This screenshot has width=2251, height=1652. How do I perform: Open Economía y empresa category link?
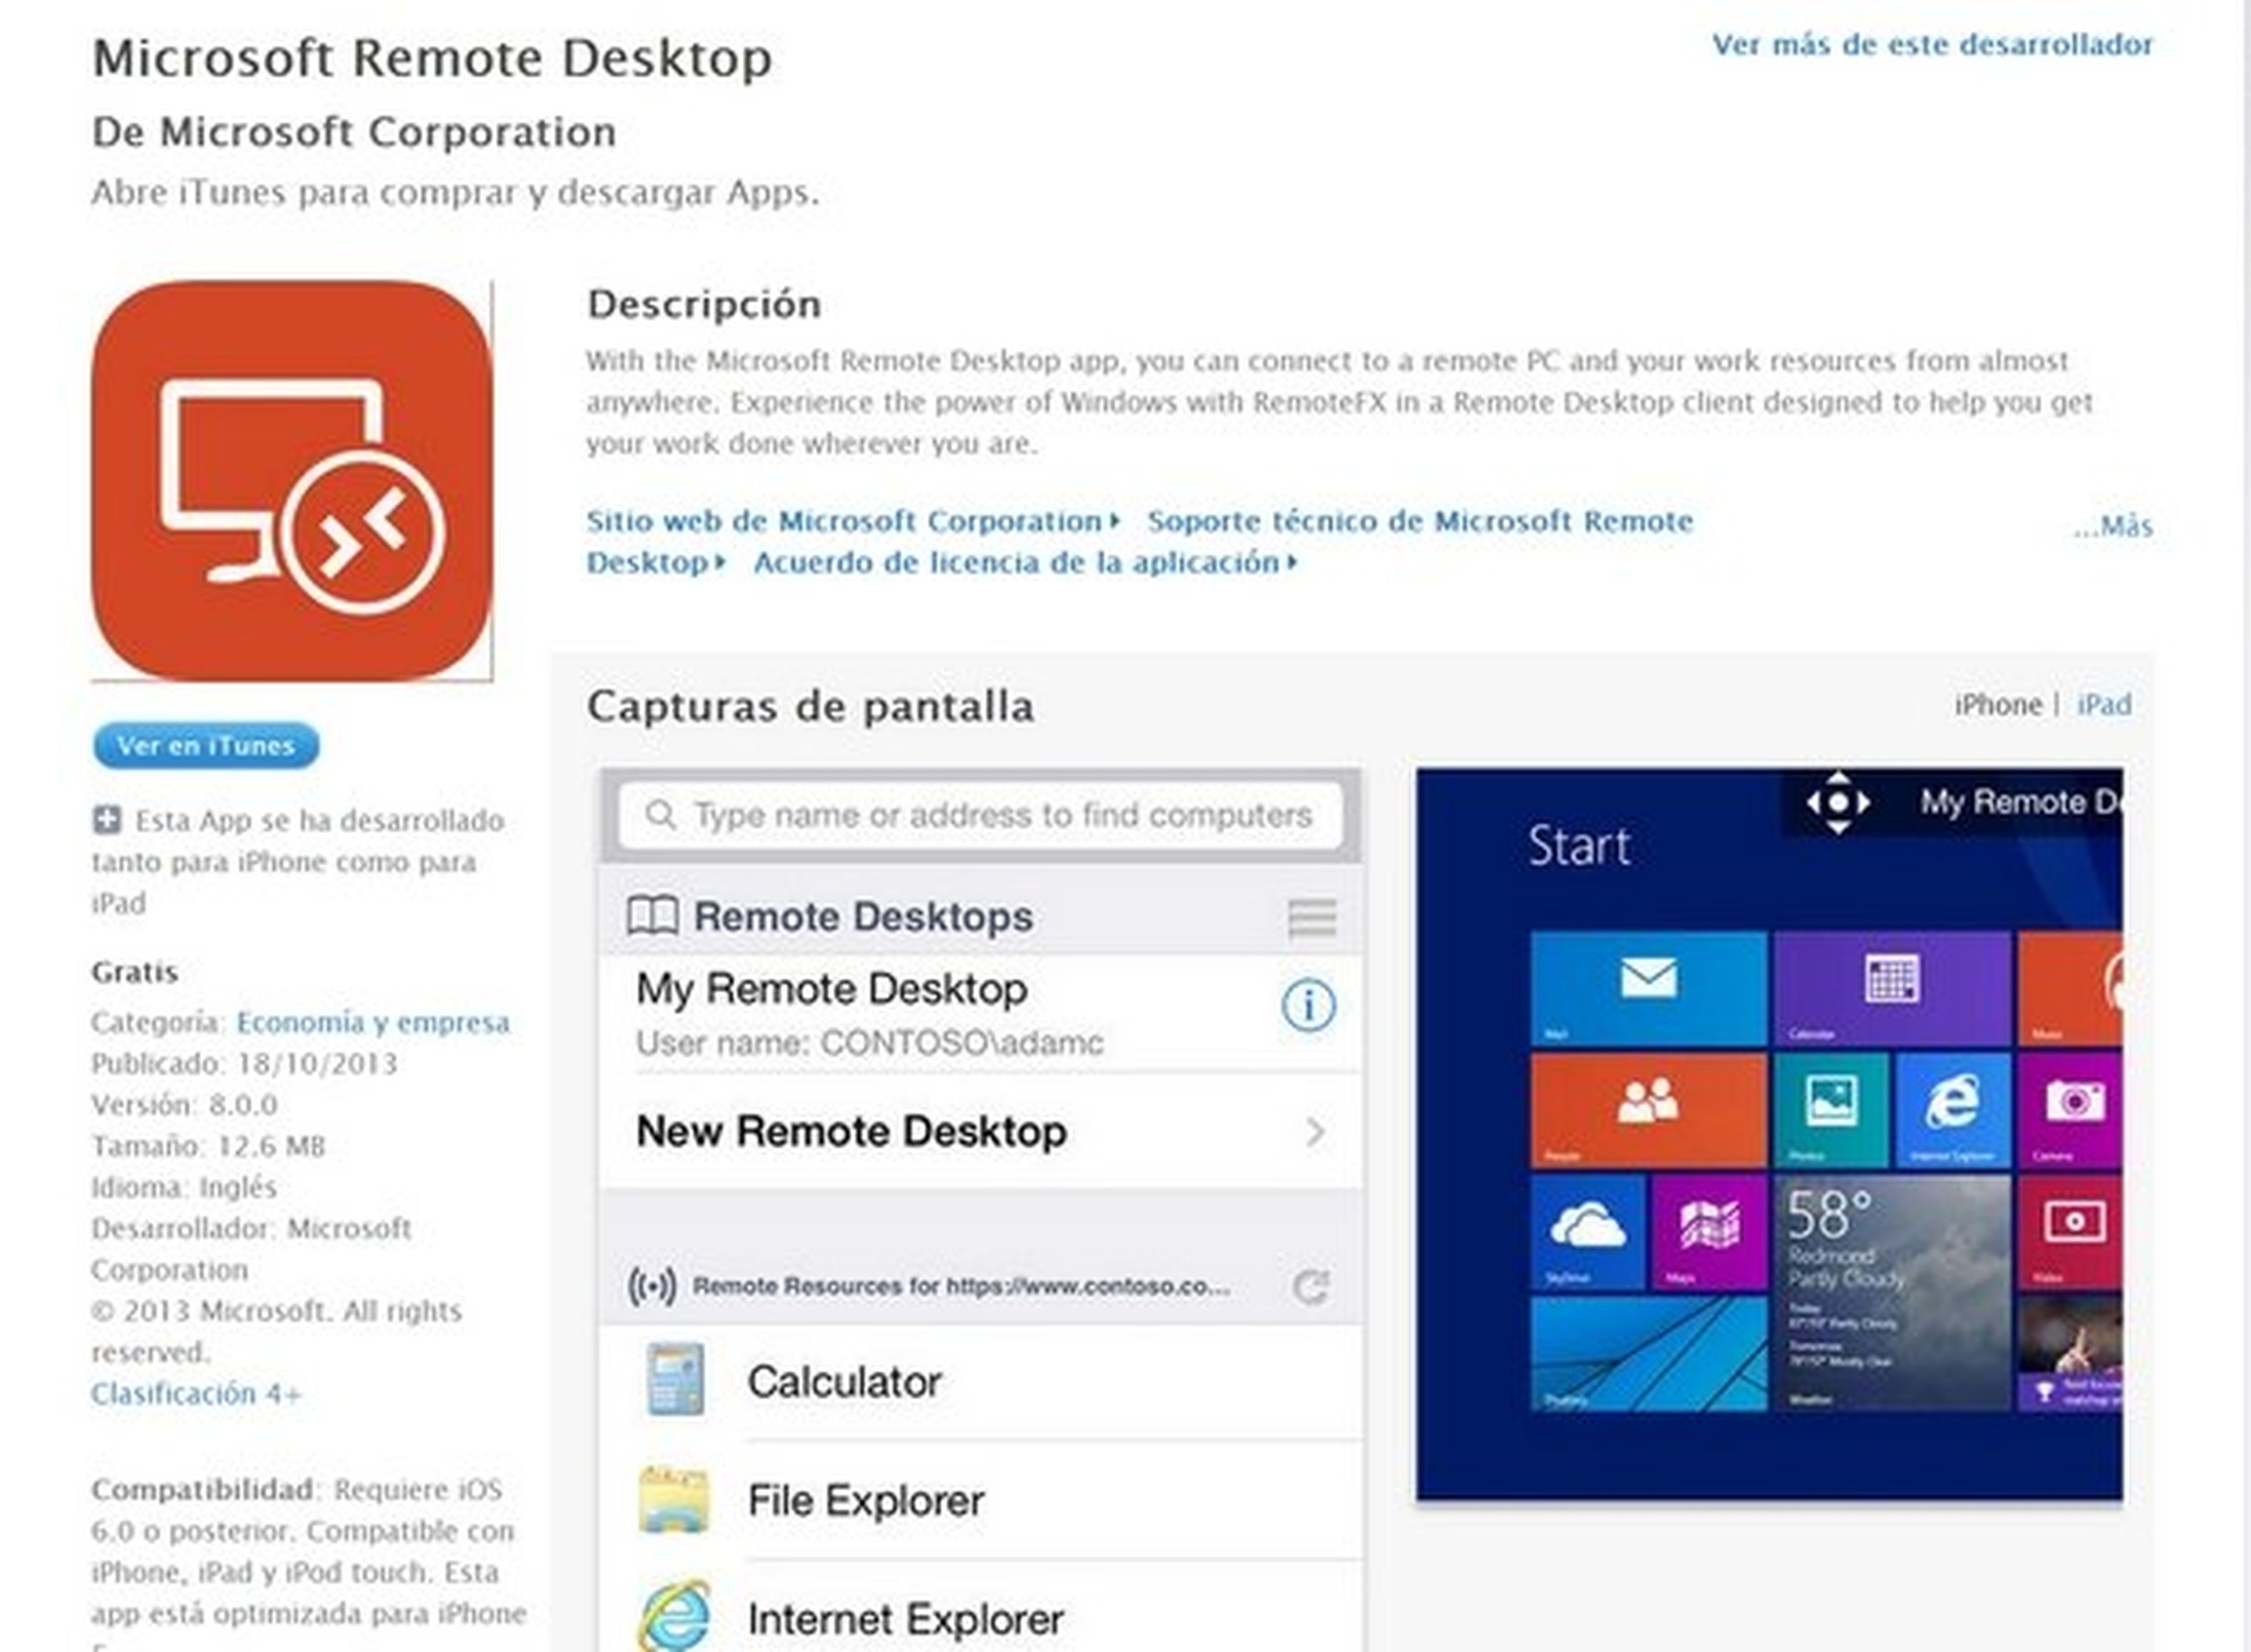point(373,1023)
